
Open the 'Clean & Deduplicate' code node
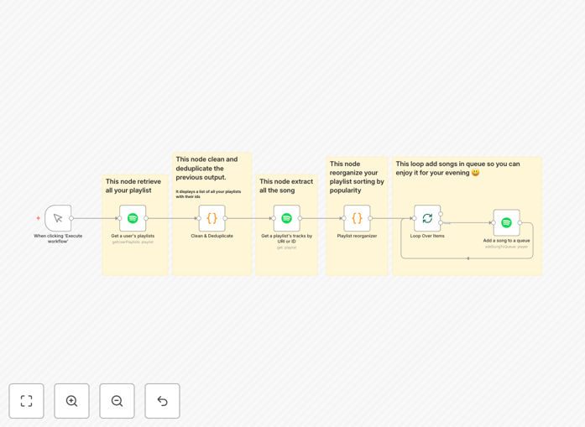click(212, 218)
